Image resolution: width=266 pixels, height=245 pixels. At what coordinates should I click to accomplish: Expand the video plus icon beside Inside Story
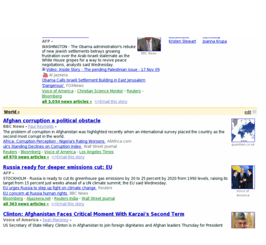(43, 69)
